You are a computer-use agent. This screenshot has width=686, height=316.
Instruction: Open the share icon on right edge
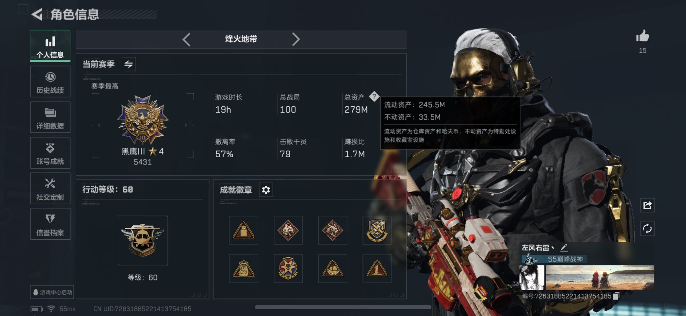647,205
